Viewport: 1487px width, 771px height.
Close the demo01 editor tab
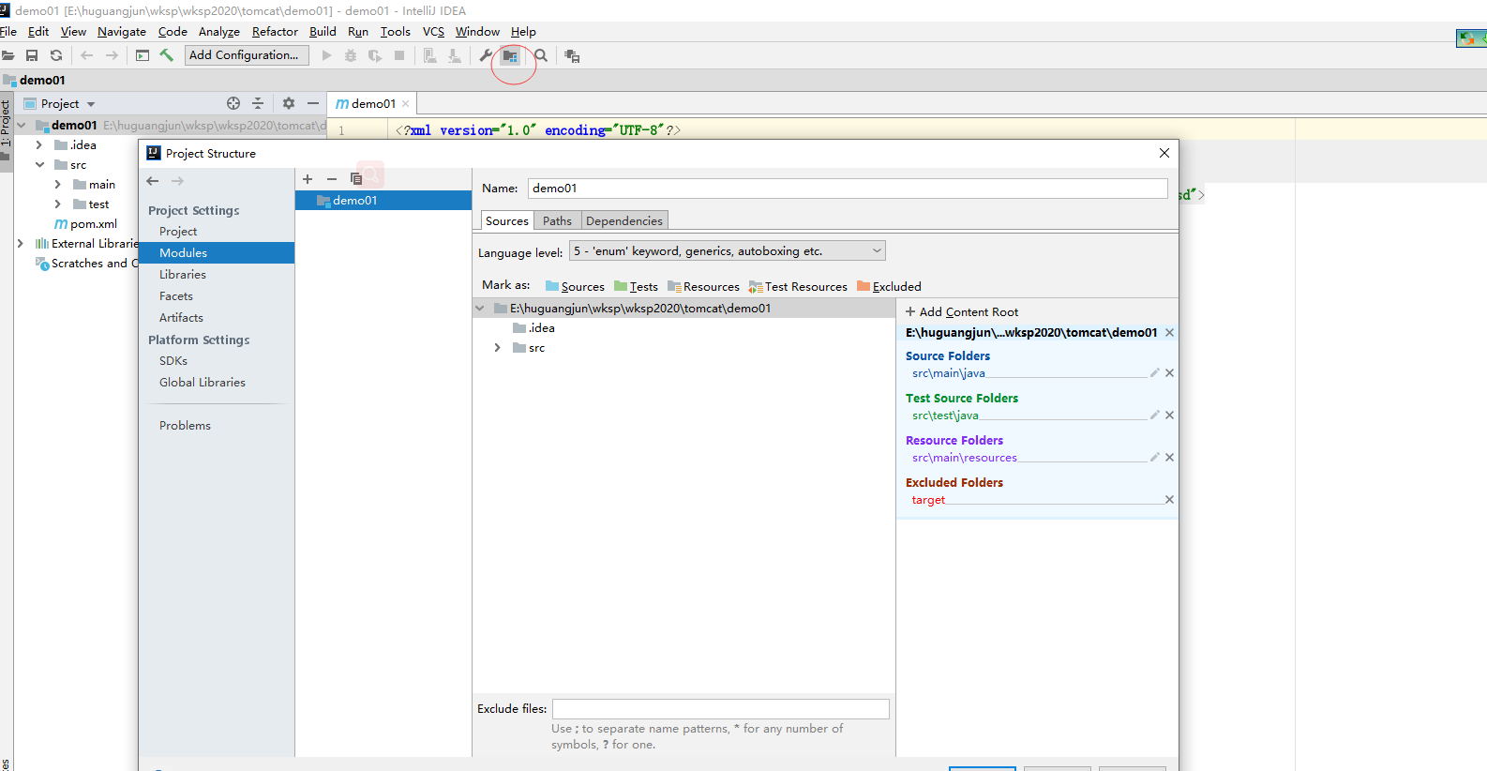[x=406, y=104]
